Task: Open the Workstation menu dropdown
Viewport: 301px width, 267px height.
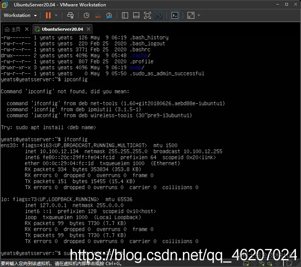Action: 20,15
